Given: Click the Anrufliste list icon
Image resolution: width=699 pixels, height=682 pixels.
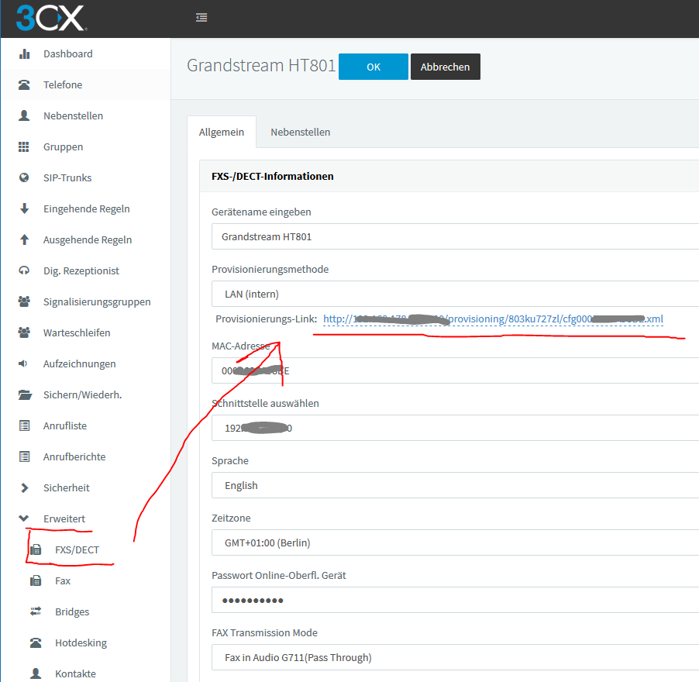Looking at the screenshot, I should coord(25,425).
